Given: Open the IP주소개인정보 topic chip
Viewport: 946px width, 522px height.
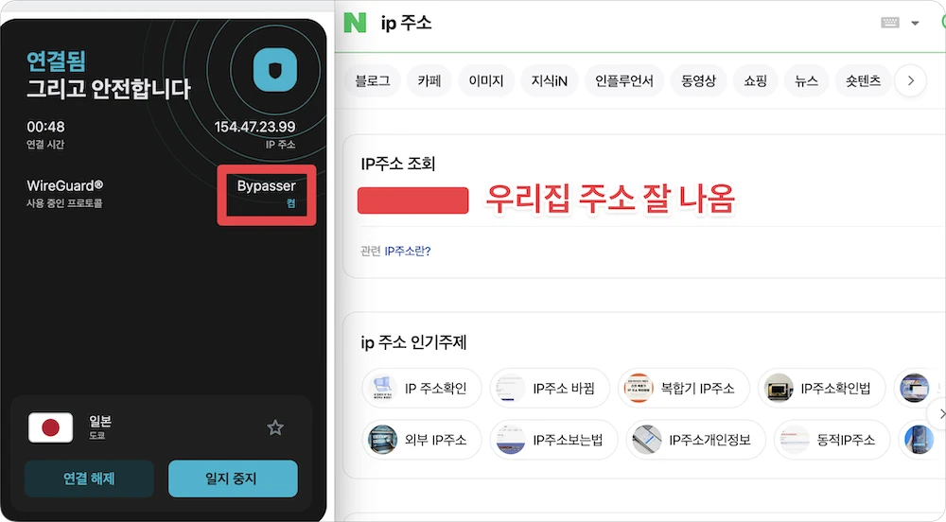Looking at the screenshot, I should point(695,440).
